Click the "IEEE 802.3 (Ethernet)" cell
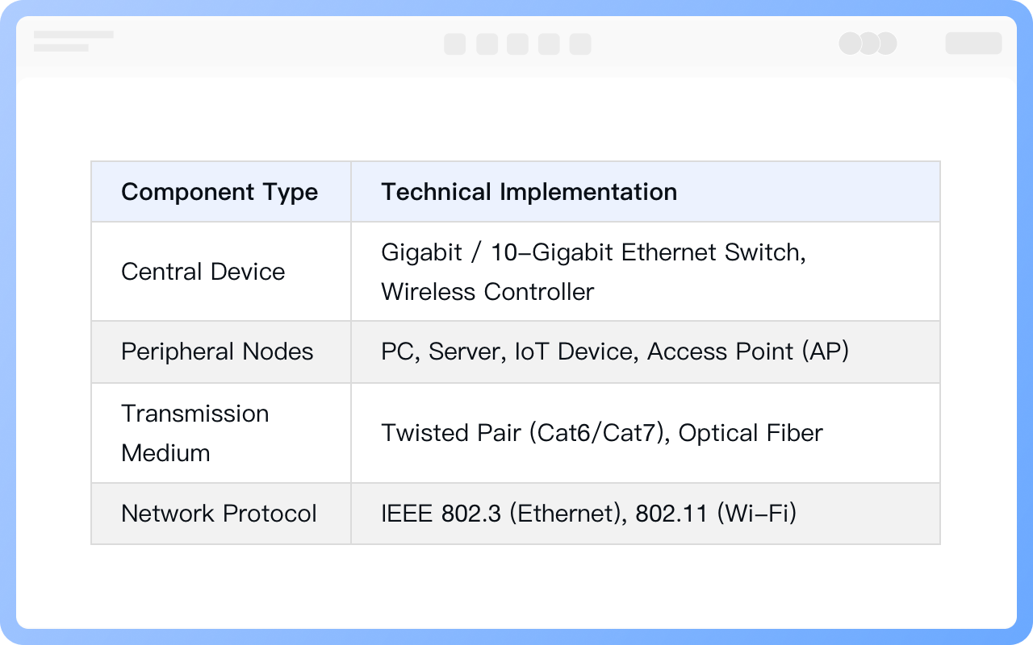Viewport: 1033px width, 645px height. 588,514
